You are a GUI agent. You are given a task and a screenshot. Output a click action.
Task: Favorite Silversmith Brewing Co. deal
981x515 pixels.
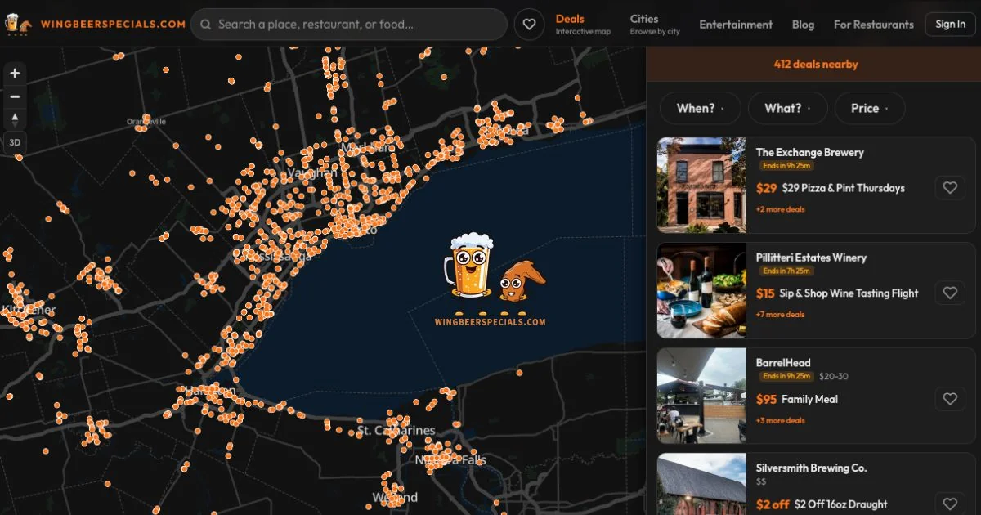point(949,504)
